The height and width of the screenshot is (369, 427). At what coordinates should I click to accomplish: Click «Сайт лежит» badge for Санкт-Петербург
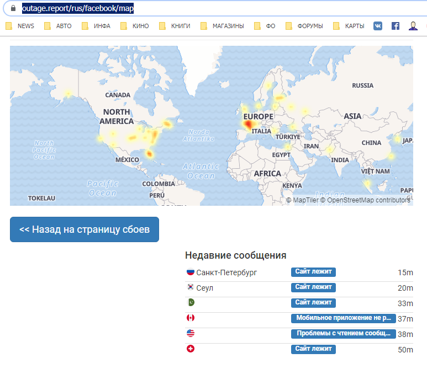(x=313, y=272)
